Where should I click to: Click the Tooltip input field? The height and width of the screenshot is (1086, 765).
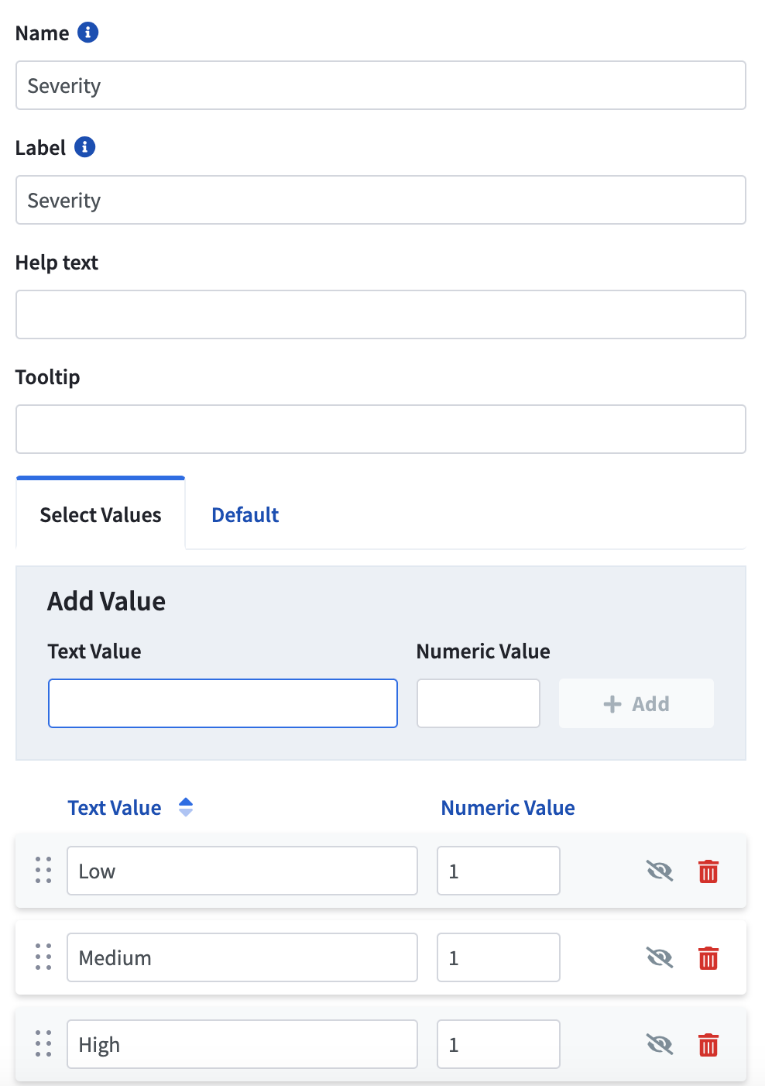381,429
